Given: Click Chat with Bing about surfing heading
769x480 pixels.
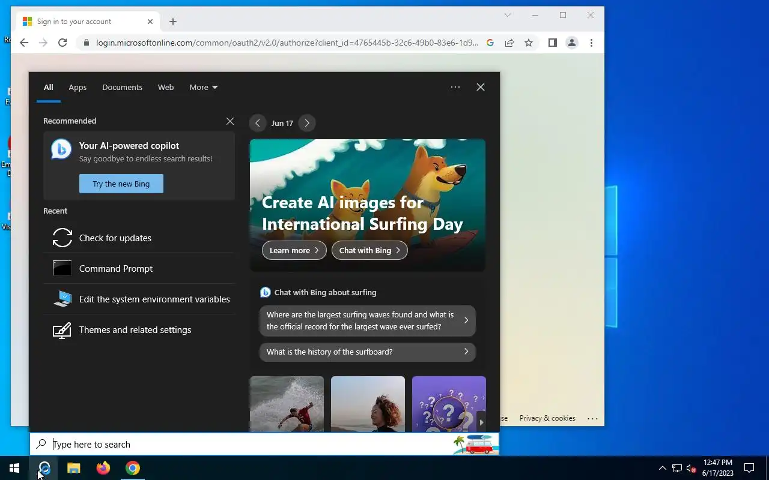Looking at the screenshot, I should click(x=325, y=292).
